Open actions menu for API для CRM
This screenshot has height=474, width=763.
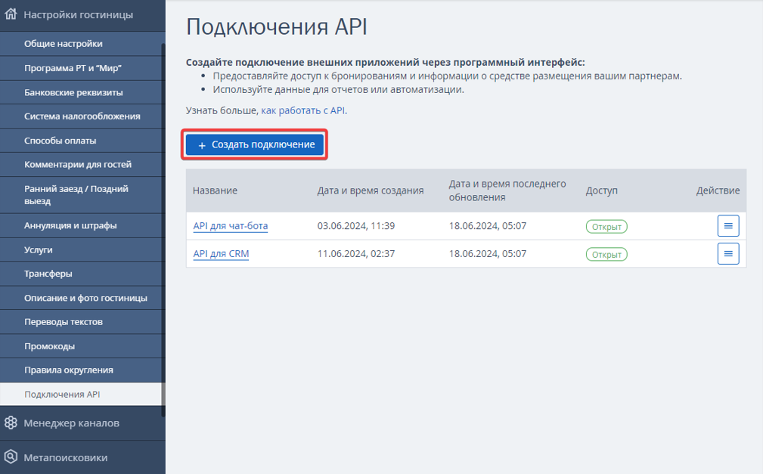pos(728,253)
